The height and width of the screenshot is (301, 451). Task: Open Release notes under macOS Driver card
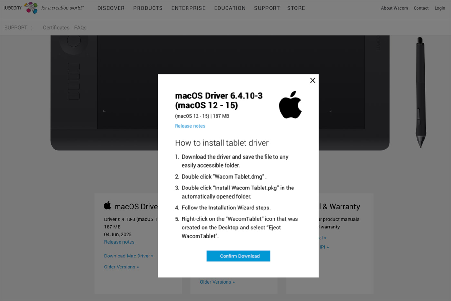119,242
